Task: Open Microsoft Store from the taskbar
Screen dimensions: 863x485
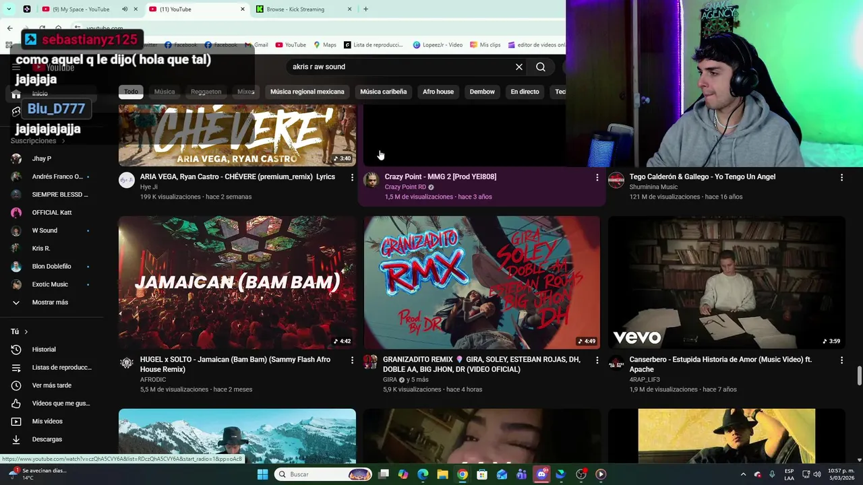Action: pos(482,474)
